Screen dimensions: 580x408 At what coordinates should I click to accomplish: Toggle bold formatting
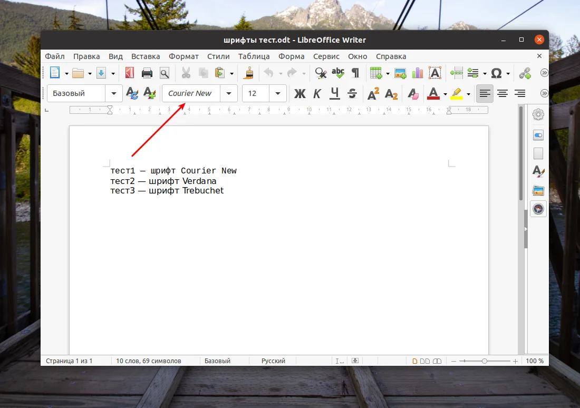pyautogui.click(x=299, y=93)
